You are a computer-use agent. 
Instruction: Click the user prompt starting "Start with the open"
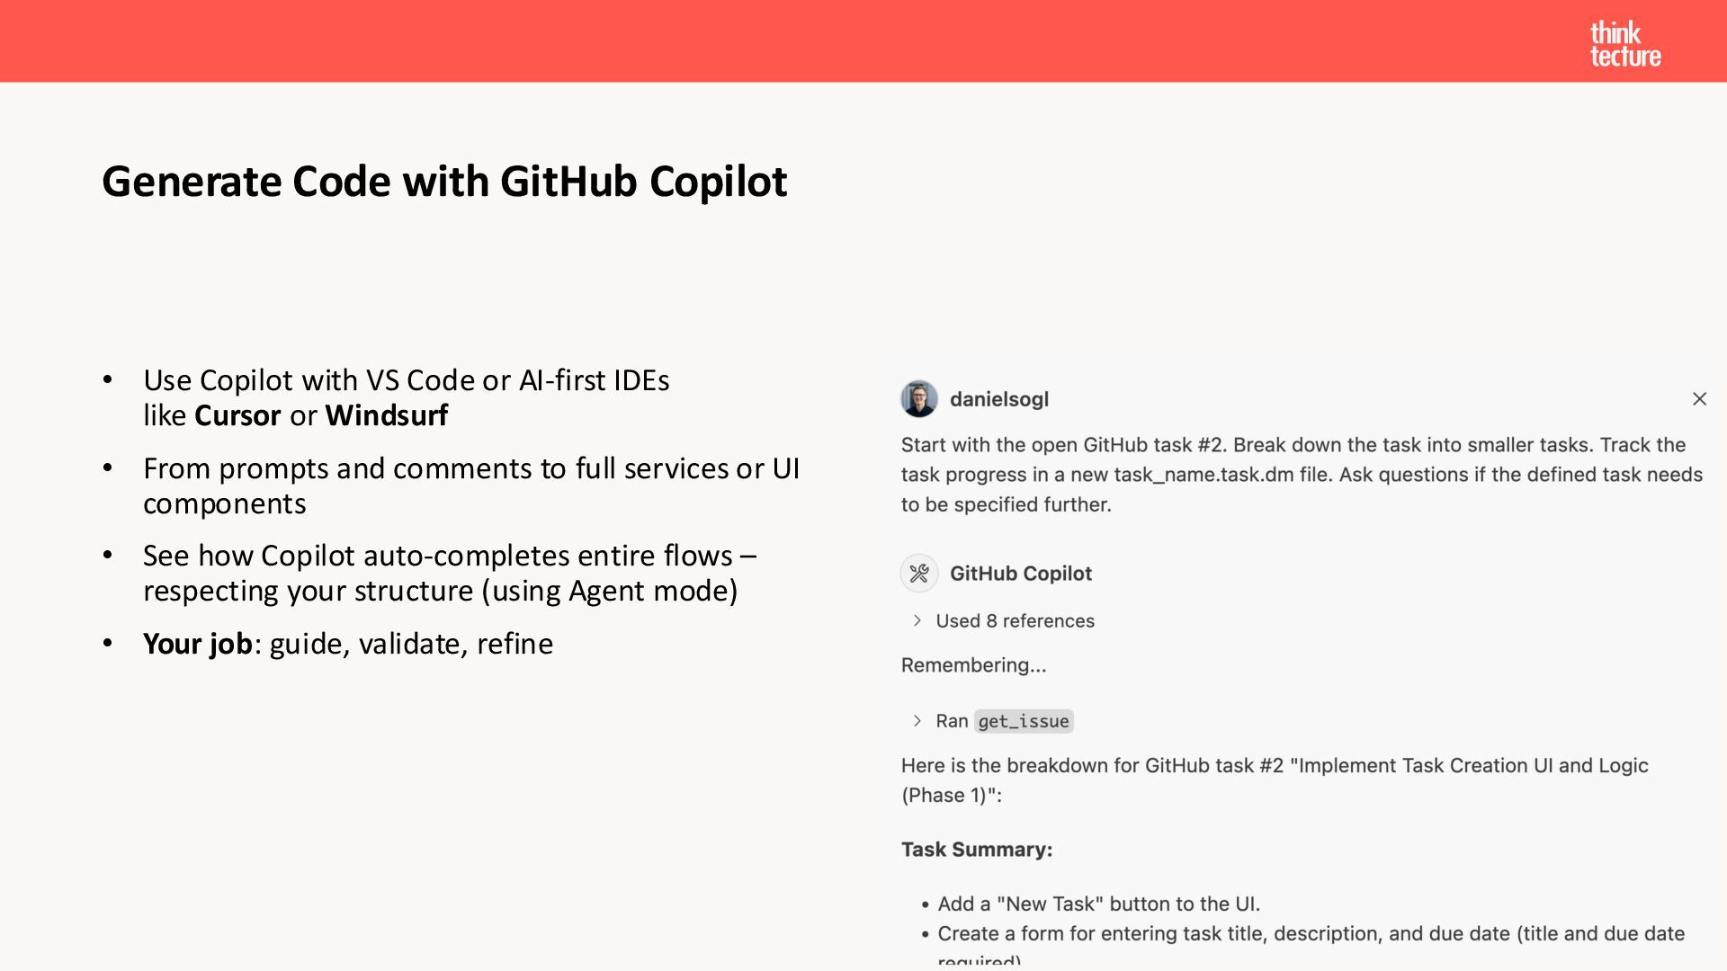coord(1301,475)
